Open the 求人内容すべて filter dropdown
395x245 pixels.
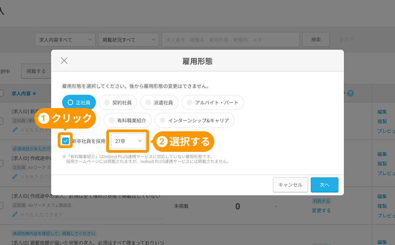(x=65, y=40)
